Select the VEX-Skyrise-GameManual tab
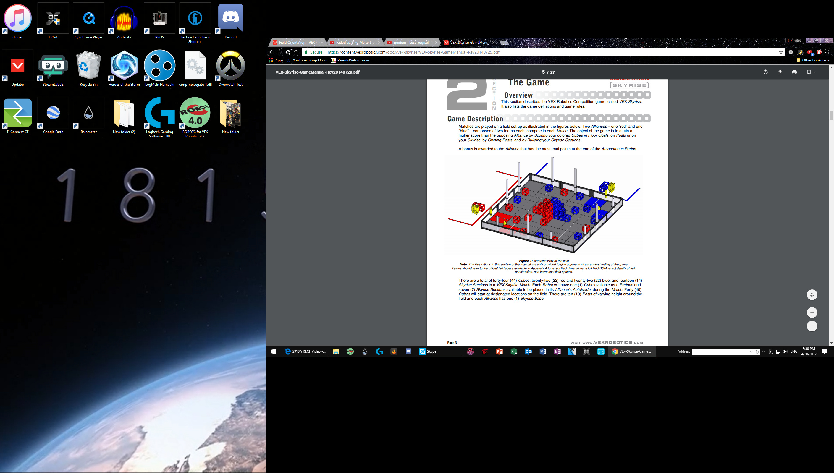 click(x=469, y=42)
